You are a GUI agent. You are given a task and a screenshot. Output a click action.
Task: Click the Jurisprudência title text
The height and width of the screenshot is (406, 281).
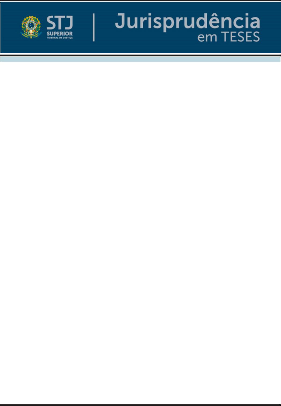pyautogui.click(x=187, y=22)
